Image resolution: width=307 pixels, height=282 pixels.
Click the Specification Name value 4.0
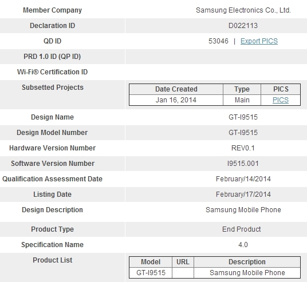[x=243, y=245]
